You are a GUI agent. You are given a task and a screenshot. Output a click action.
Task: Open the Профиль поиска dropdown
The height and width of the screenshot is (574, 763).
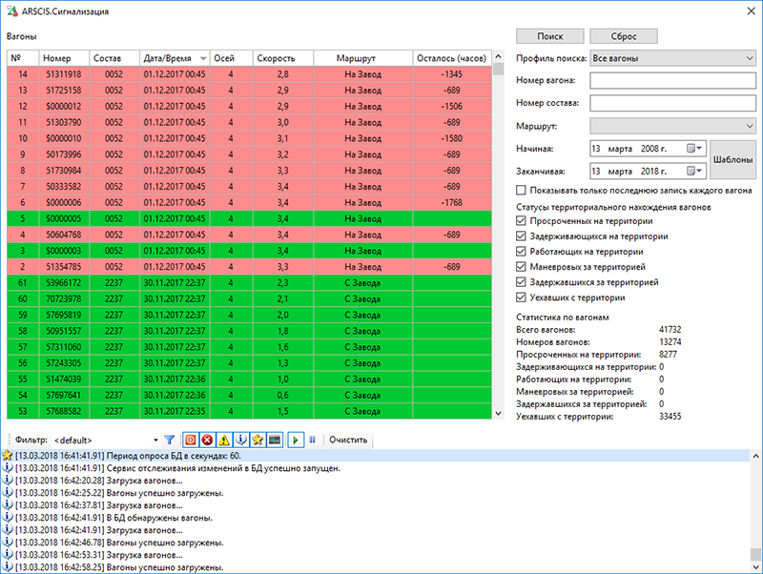673,58
